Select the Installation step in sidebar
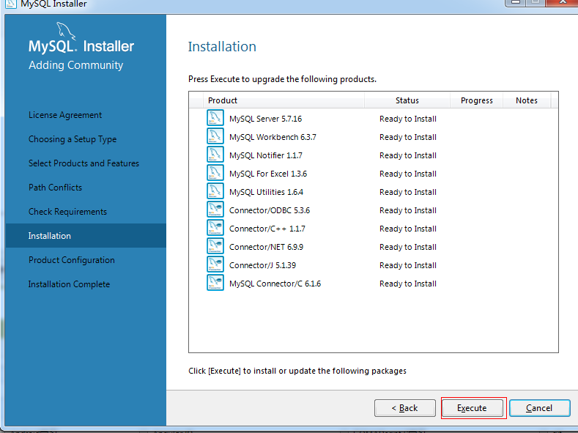Image resolution: width=578 pixels, height=433 pixels. 86,235
